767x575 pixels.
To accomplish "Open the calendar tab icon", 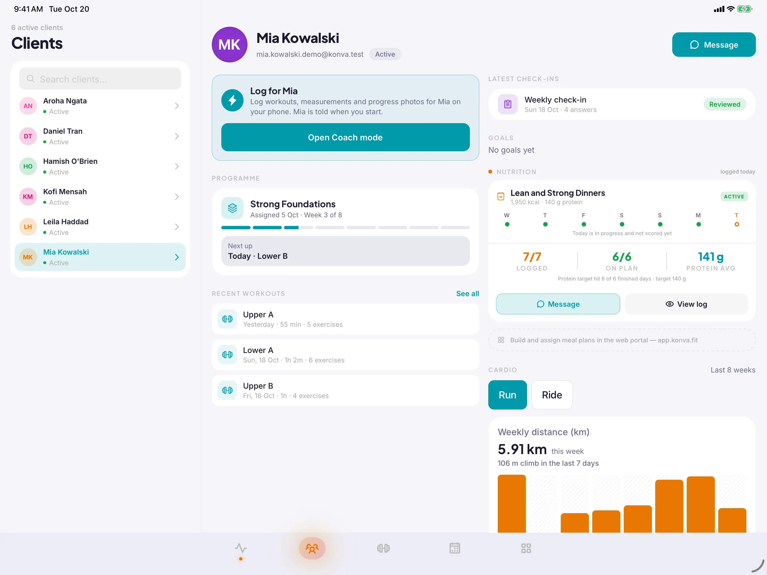I will pos(455,548).
